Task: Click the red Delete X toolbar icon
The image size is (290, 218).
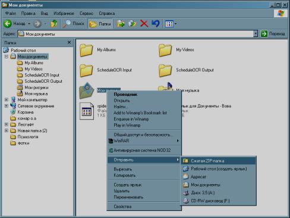Action: [144, 24]
